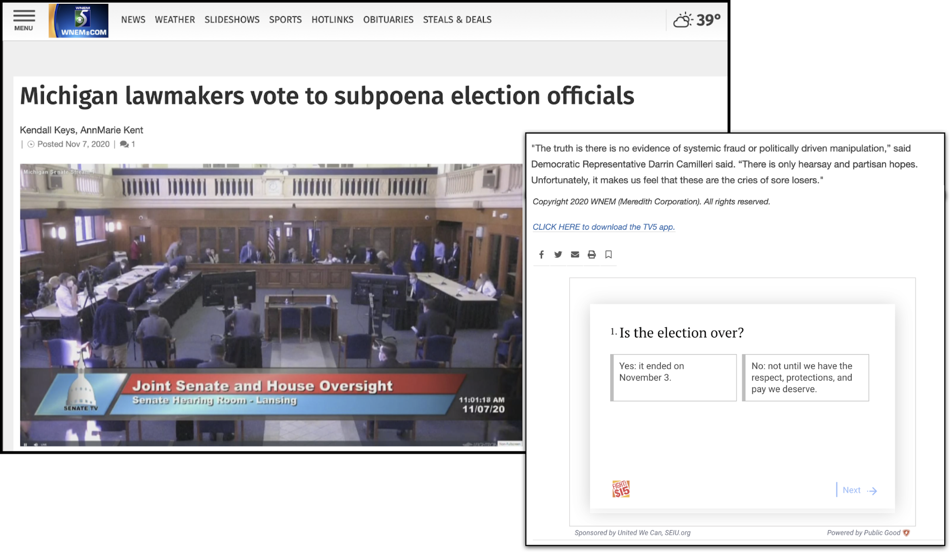The height and width of the screenshot is (552, 950).
Task: Select 'No: not until we have the respect' answer
Action: pos(806,377)
